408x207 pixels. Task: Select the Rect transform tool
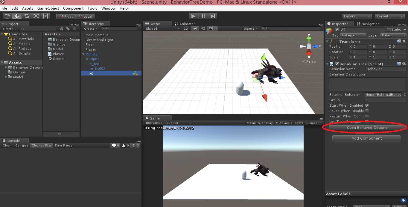[x=46, y=16]
